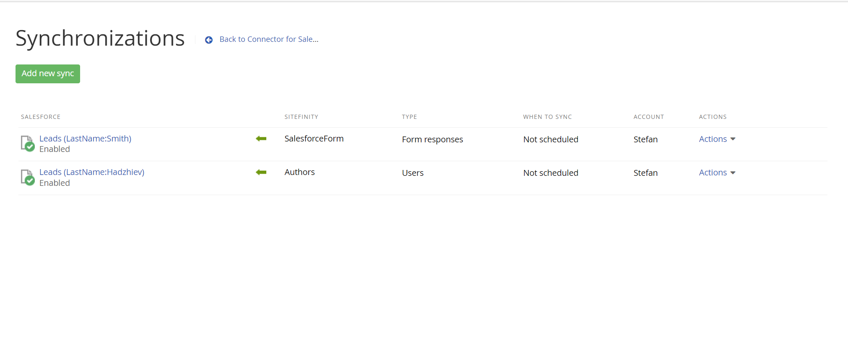Click the SalesforceForm cell text
Screen dimensions: 848x360
(x=314, y=139)
